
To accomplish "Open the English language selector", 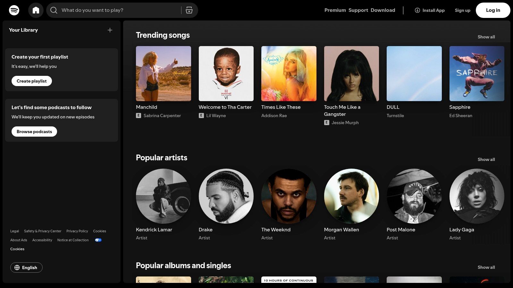I will pos(26,268).
